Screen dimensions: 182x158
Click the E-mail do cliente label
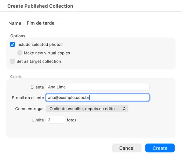[28, 98]
